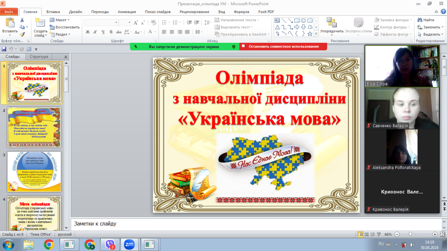This screenshot has width=447, height=251.
Task: Click Остановить совместное использование button
Action: tap(283, 46)
